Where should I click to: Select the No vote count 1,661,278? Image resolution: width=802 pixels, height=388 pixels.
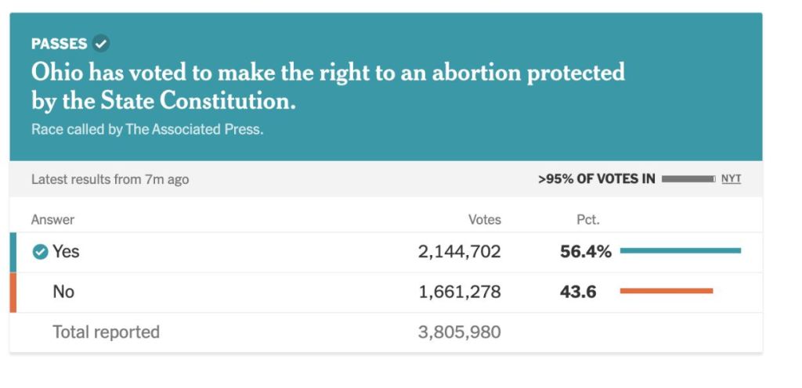(x=459, y=293)
